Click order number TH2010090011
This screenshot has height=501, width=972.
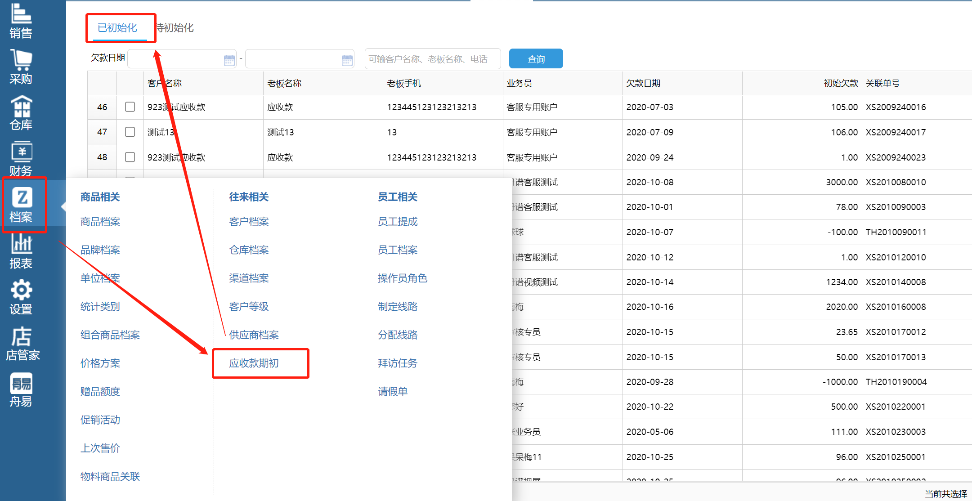click(x=896, y=232)
